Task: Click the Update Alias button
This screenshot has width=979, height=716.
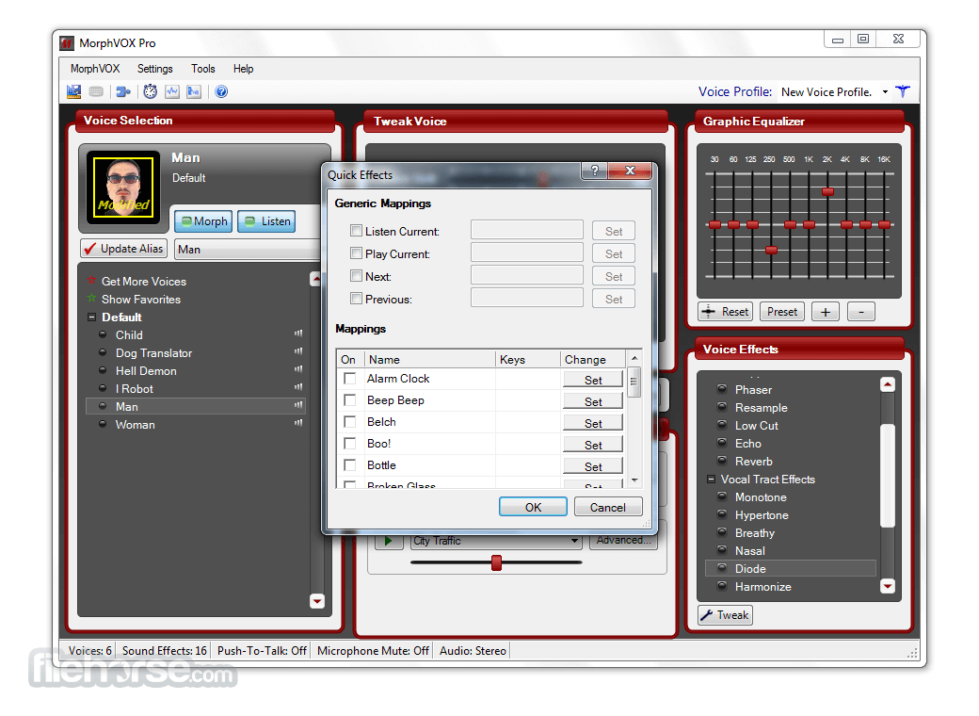Action: tap(124, 249)
